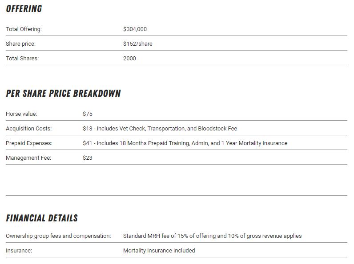Click the $13 vet check and transportation text
The image size is (354, 264).
point(160,129)
